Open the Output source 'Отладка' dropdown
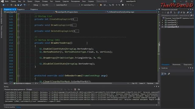 point(44,89)
